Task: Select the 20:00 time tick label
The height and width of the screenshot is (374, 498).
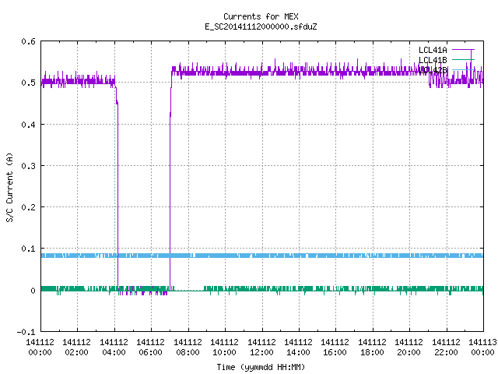Action: point(409,352)
